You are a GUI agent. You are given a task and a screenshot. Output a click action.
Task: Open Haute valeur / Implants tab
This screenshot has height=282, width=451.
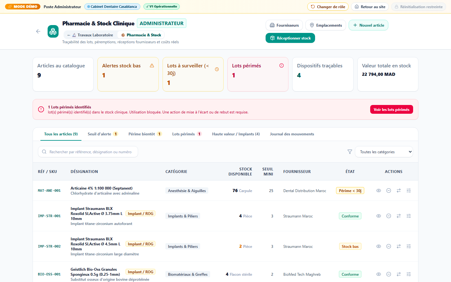(x=236, y=134)
